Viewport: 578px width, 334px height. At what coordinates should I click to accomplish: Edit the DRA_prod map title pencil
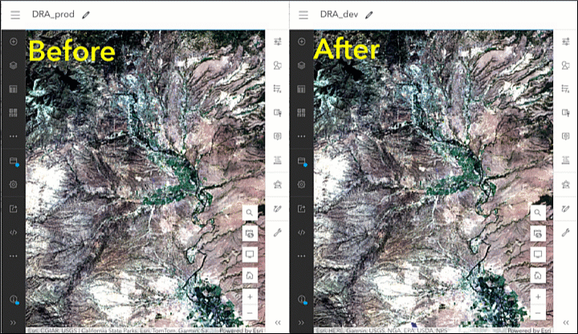(x=86, y=14)
